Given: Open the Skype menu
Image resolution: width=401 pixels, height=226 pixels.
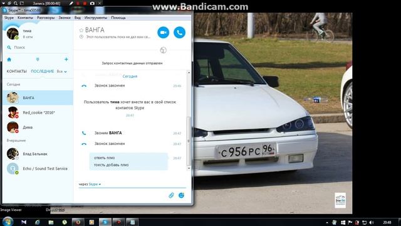Looking at the screenshot, I should 9,18.
